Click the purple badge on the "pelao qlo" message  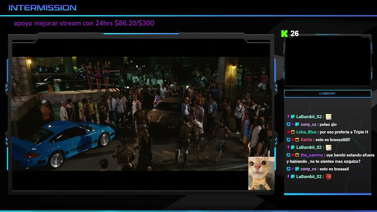click(x=293, y=125)
